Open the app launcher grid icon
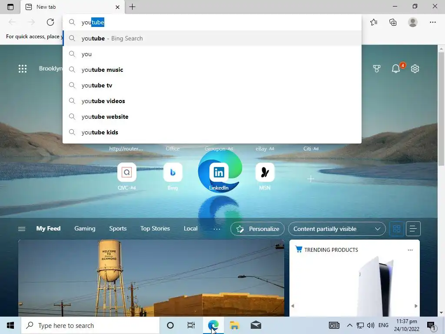This screenshot has width=445, height=334. click(23, 69)
